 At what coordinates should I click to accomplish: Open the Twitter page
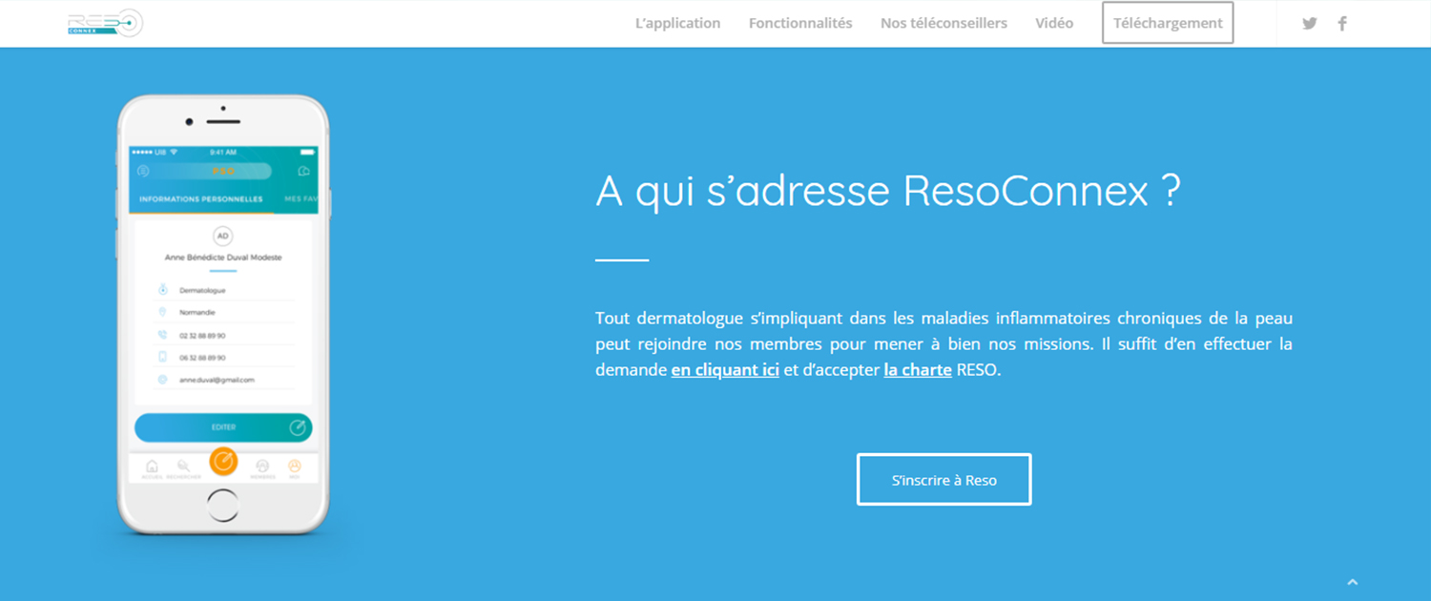(1310, 24)
